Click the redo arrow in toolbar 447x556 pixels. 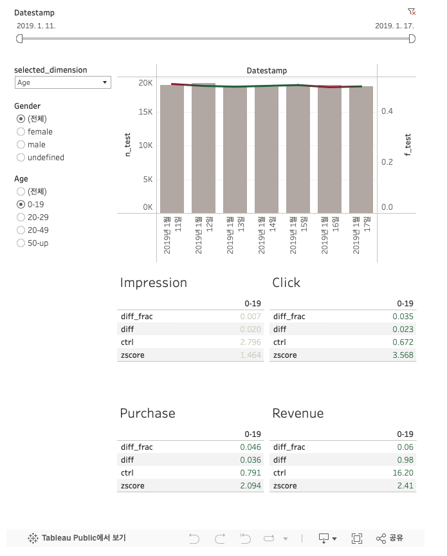pyautogui.click(x=220, y=539)
